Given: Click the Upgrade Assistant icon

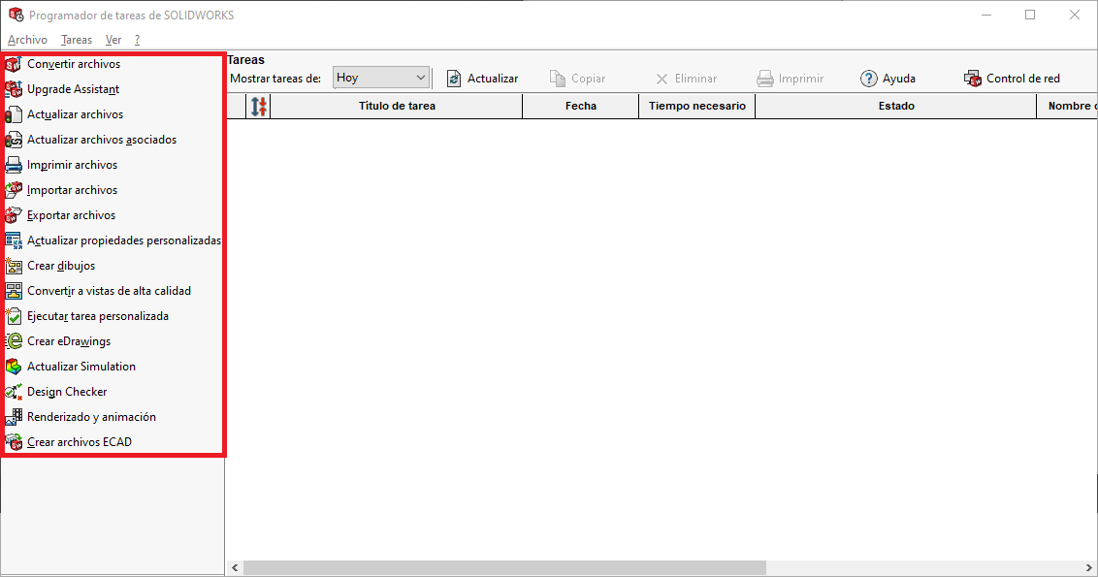Looking at the screenshot, I should click(14, 89).
